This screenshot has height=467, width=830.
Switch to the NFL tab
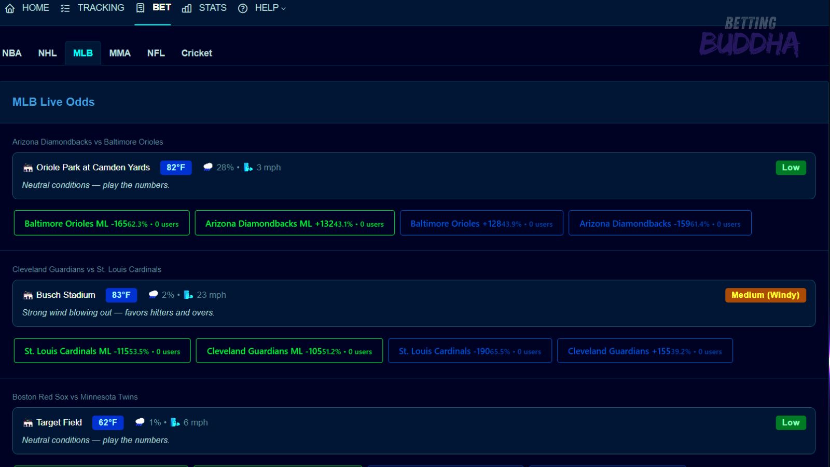coord(156,53)
